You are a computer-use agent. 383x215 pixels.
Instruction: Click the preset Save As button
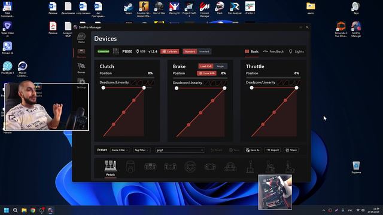coord(253,150)
